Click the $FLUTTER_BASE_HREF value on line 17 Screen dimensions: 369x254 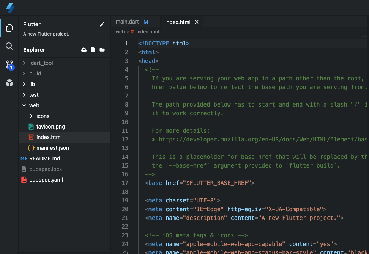[217, 183]
